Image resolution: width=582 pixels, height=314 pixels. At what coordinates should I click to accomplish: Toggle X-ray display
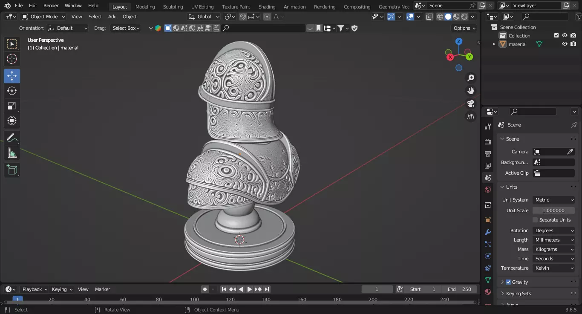point(429,17)
